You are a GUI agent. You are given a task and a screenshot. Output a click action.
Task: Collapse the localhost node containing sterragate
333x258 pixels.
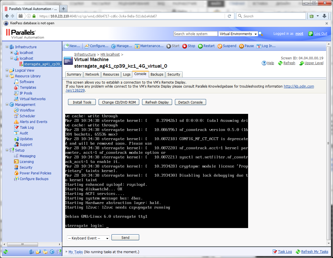12,58
